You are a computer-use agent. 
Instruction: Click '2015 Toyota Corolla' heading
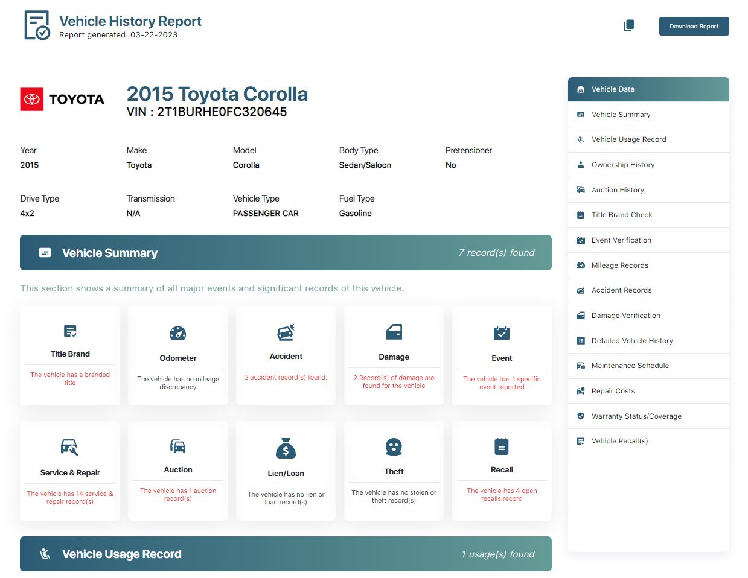click(217, 94)
